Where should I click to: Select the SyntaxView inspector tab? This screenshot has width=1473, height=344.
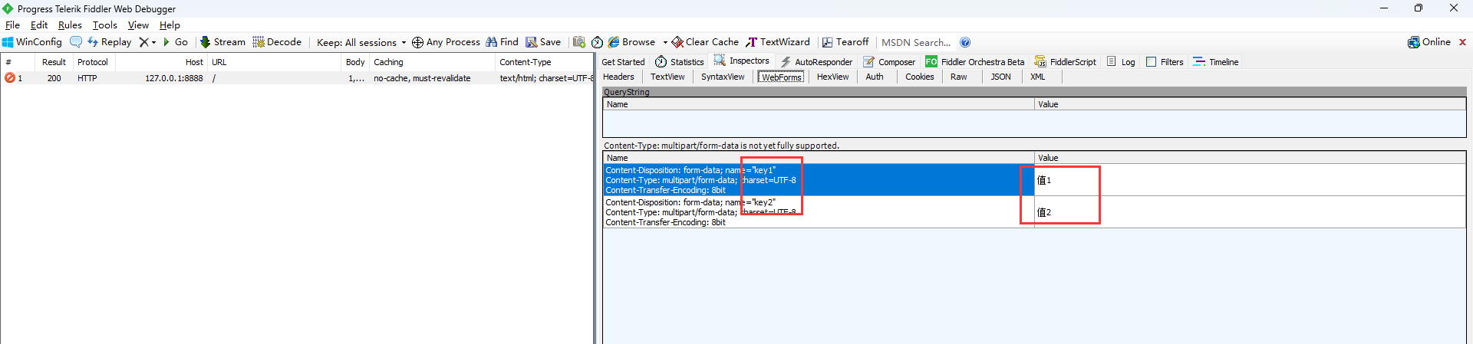pyautogui.click(x=723, y=77)
